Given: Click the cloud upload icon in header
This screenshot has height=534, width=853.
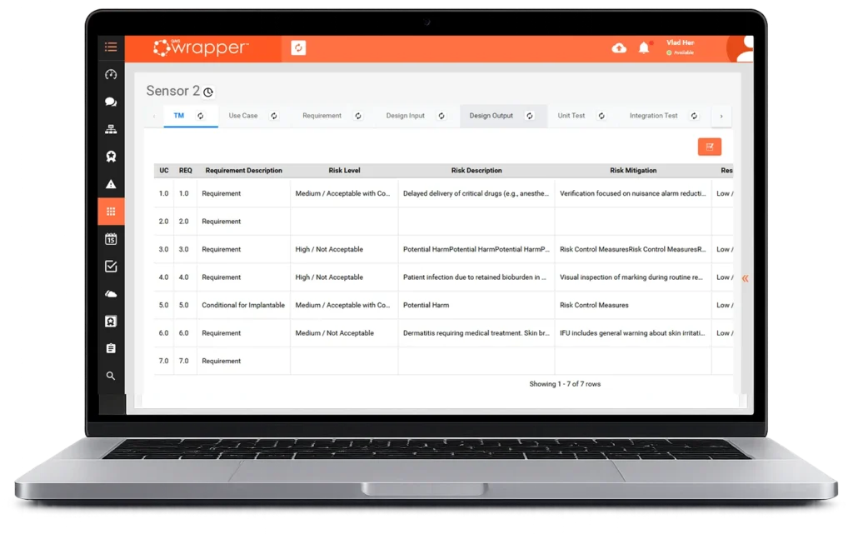Looking at the screenshot, I should point(618,48).
